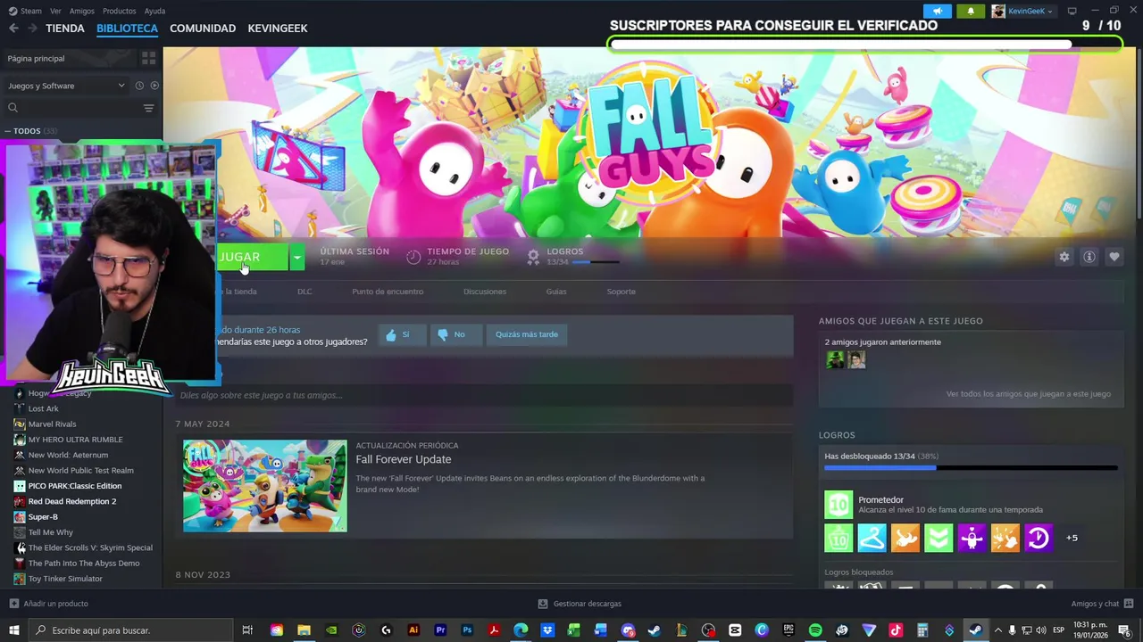Image resolution: width=1143 pixels, height=642 pixels.
Task: Click the Prometedor achievement icon
Action: [x=838, y=505]
